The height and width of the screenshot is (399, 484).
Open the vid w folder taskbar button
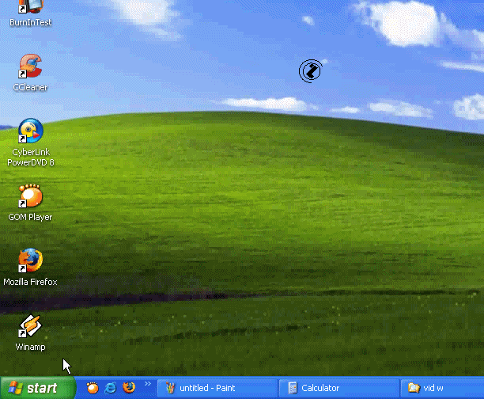click(x=443, y=388)
